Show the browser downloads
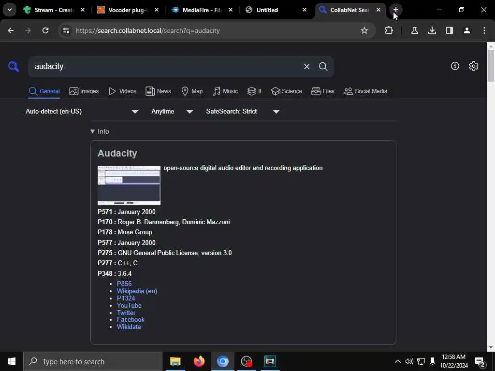This screenshot has width=495, height=371. tap(432, 30)
